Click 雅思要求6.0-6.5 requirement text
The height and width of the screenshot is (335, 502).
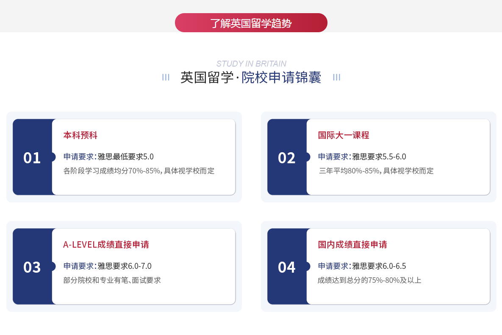(x=379, y=266)
